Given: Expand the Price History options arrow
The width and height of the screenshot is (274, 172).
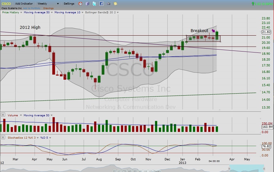Looking at the screenshot, I should 21,12.
